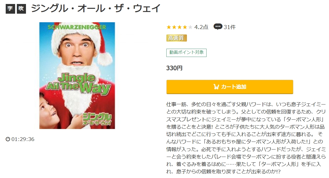This screenshot has height=178, width=329.
Task: Click the 330円 price text
Action: (174, 68)
